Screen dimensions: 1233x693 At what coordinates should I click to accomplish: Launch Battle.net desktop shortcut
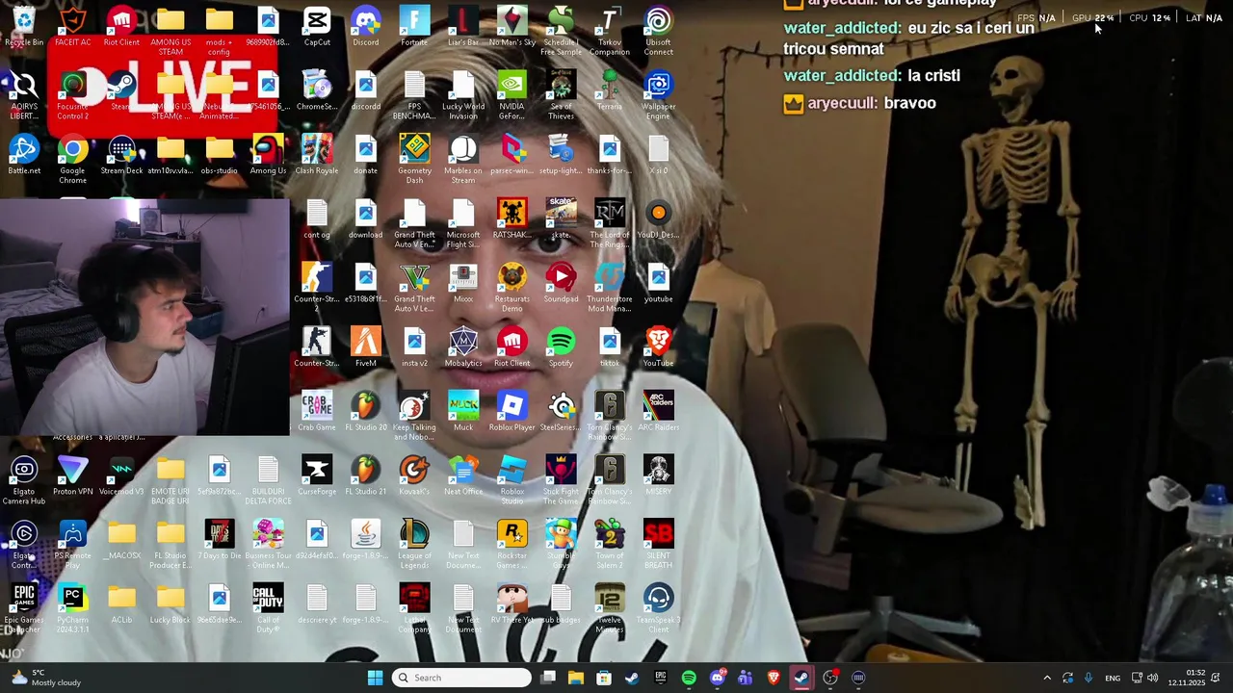[x=24, y=155]
